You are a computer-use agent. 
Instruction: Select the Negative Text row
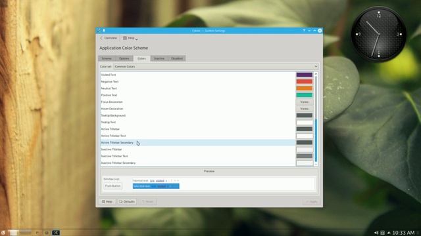point(198,81)
